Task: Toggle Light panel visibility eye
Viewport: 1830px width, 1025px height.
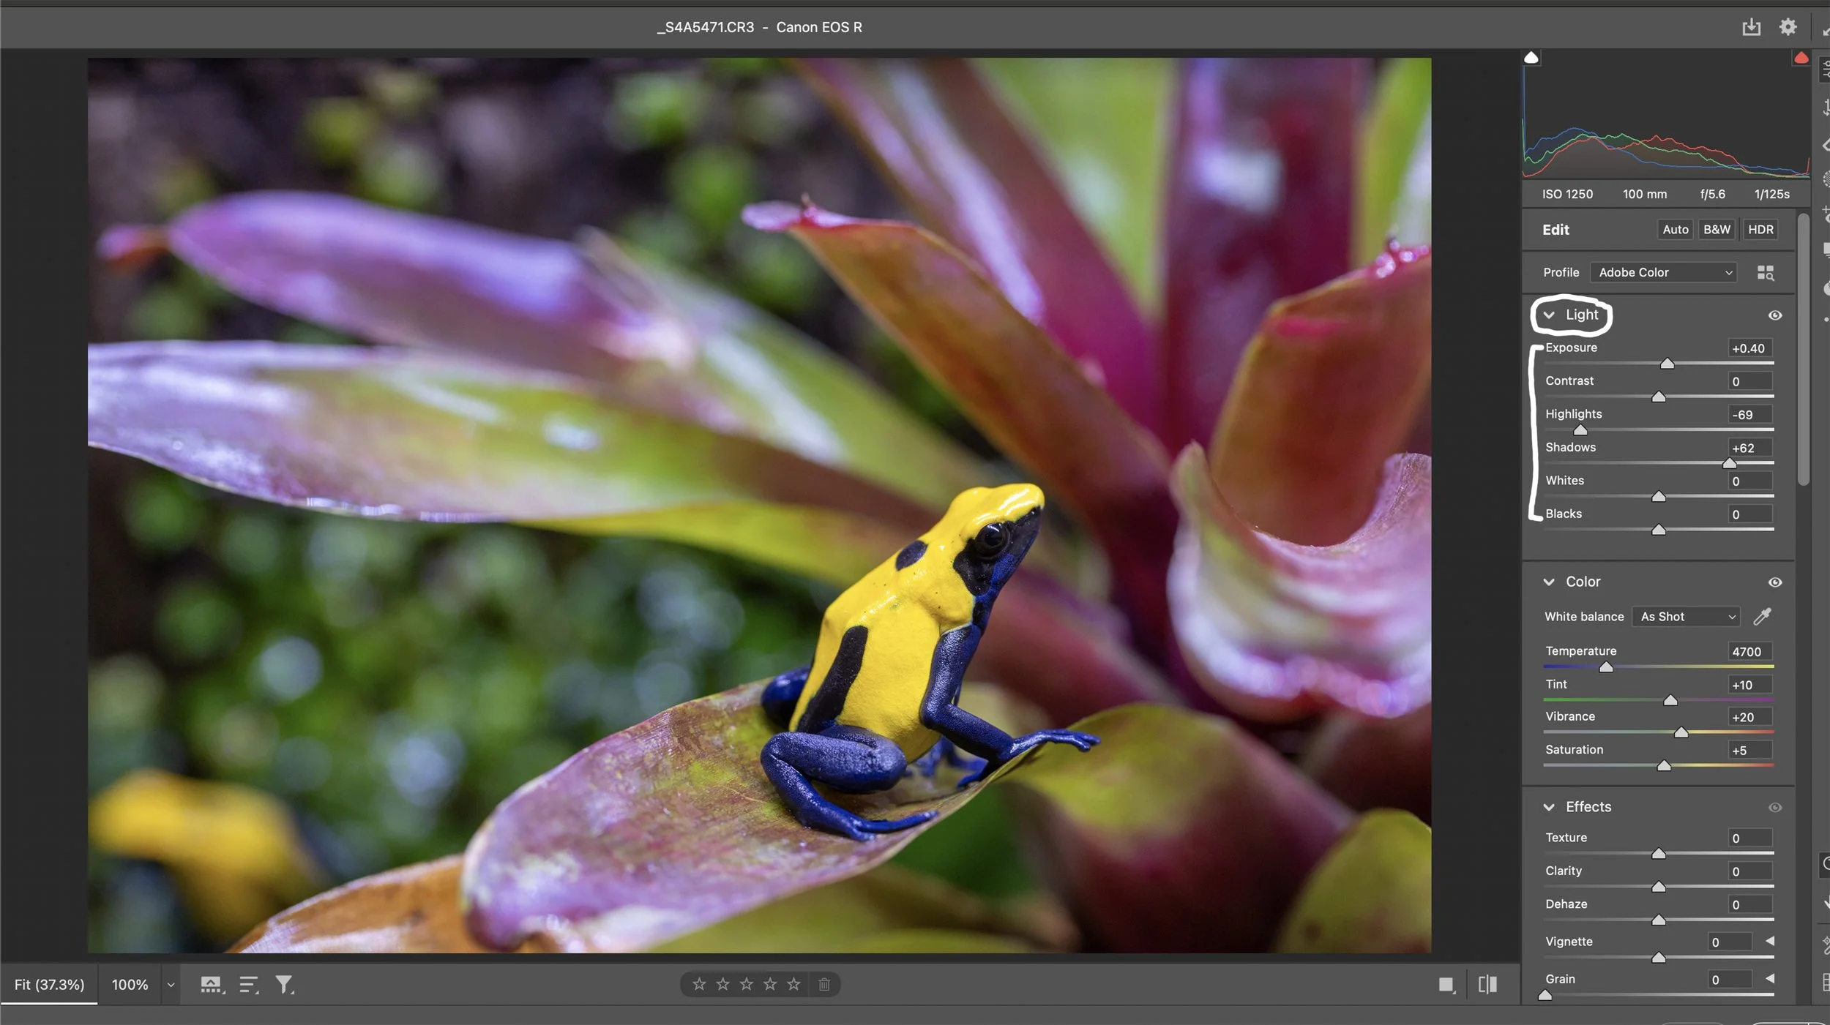Action: click(1775, 315)
